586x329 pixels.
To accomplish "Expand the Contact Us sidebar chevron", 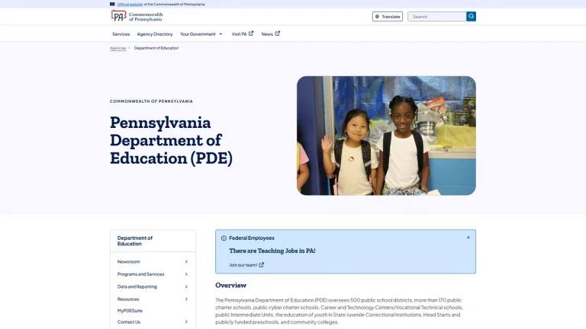I will click(186, 322).
